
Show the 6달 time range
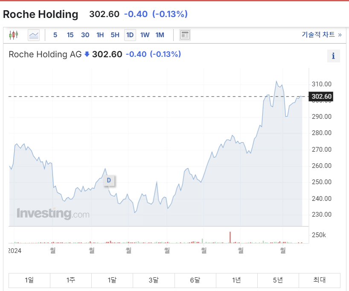pyautogui.click(x=195, y=280)
